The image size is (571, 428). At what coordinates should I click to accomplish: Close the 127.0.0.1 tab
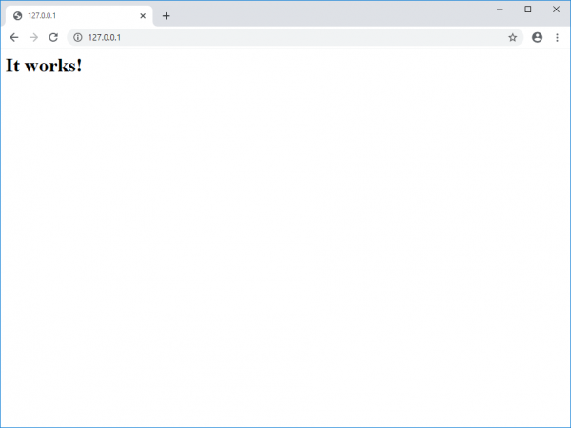(143, 16)
